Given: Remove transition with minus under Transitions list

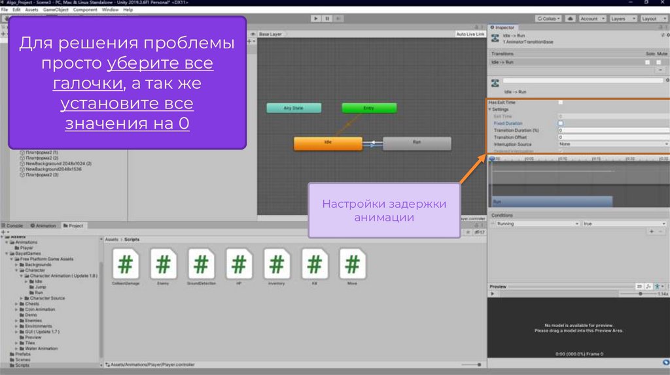Looking at the screenshot, I should pos(661,69).
